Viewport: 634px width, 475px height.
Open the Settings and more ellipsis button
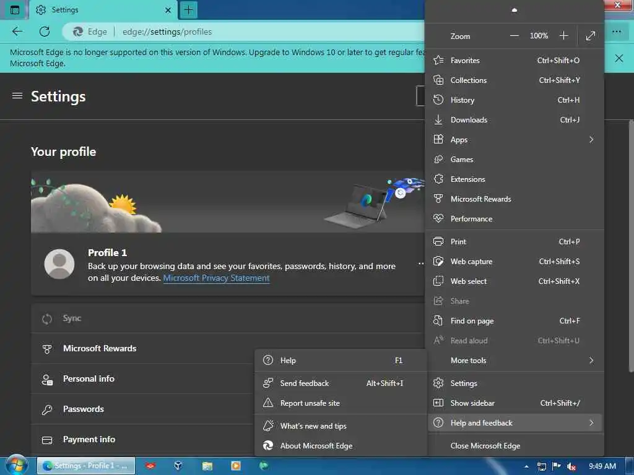616,32
